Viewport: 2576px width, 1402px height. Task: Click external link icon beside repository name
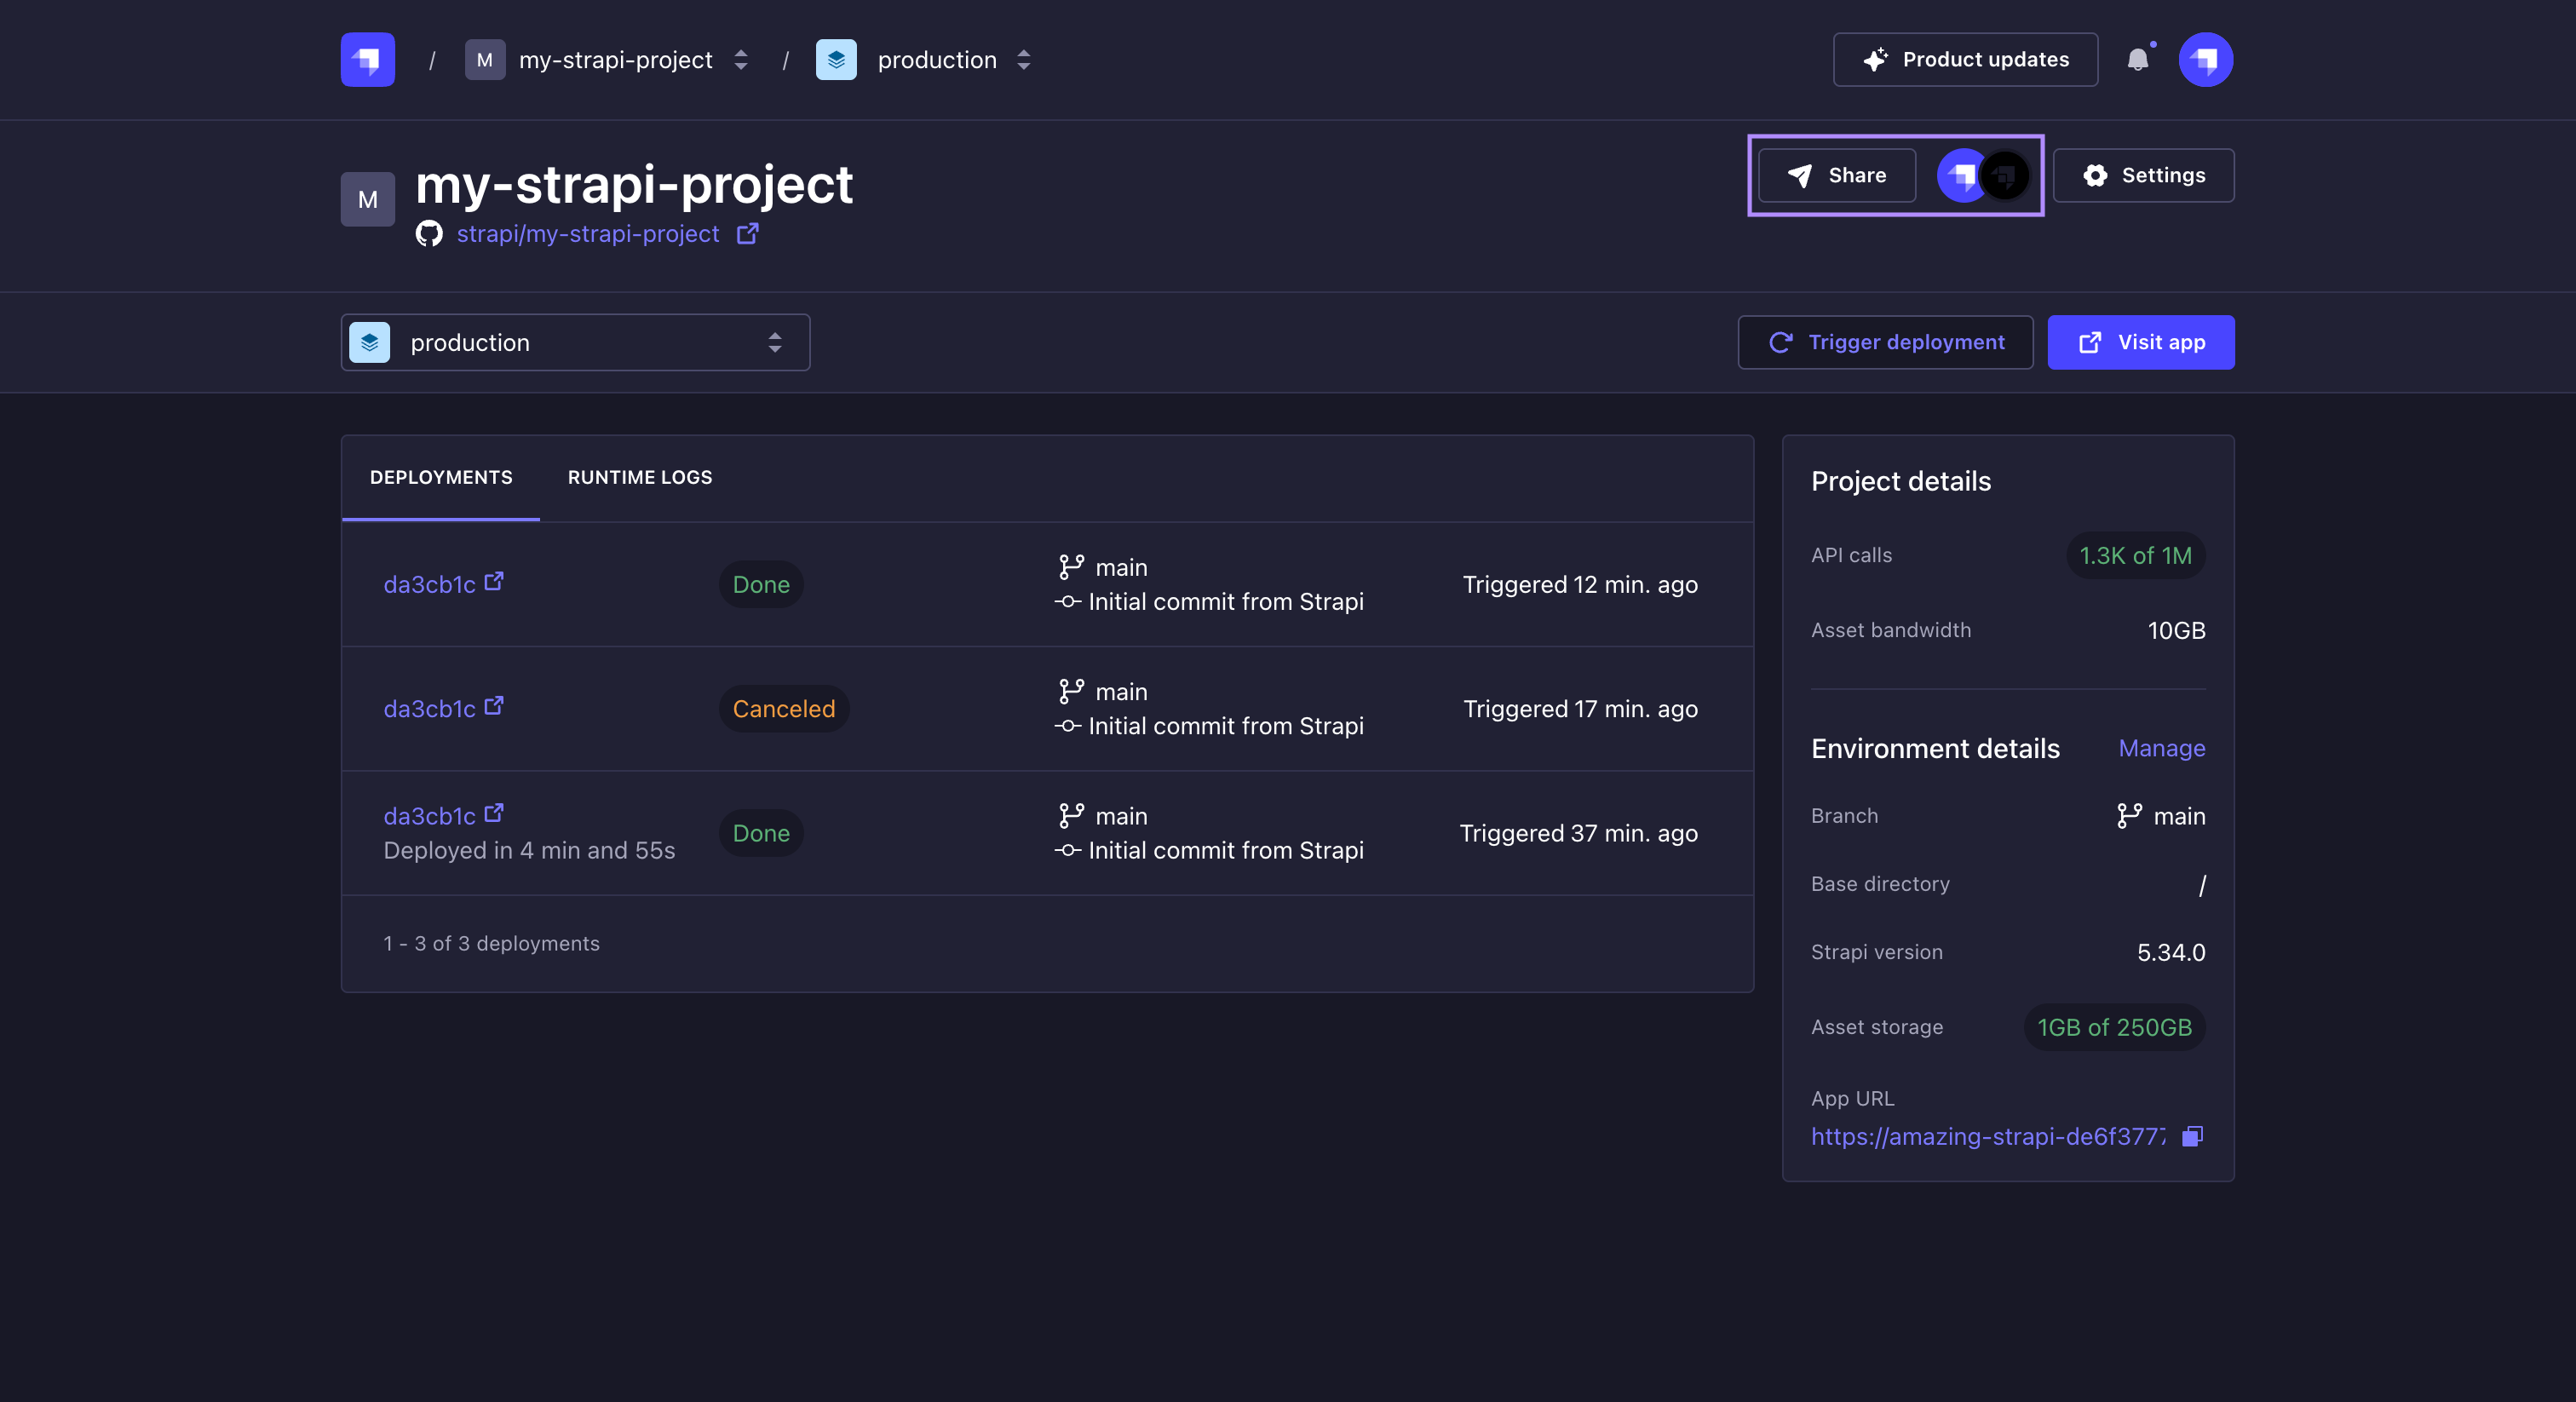pos(747,234)
